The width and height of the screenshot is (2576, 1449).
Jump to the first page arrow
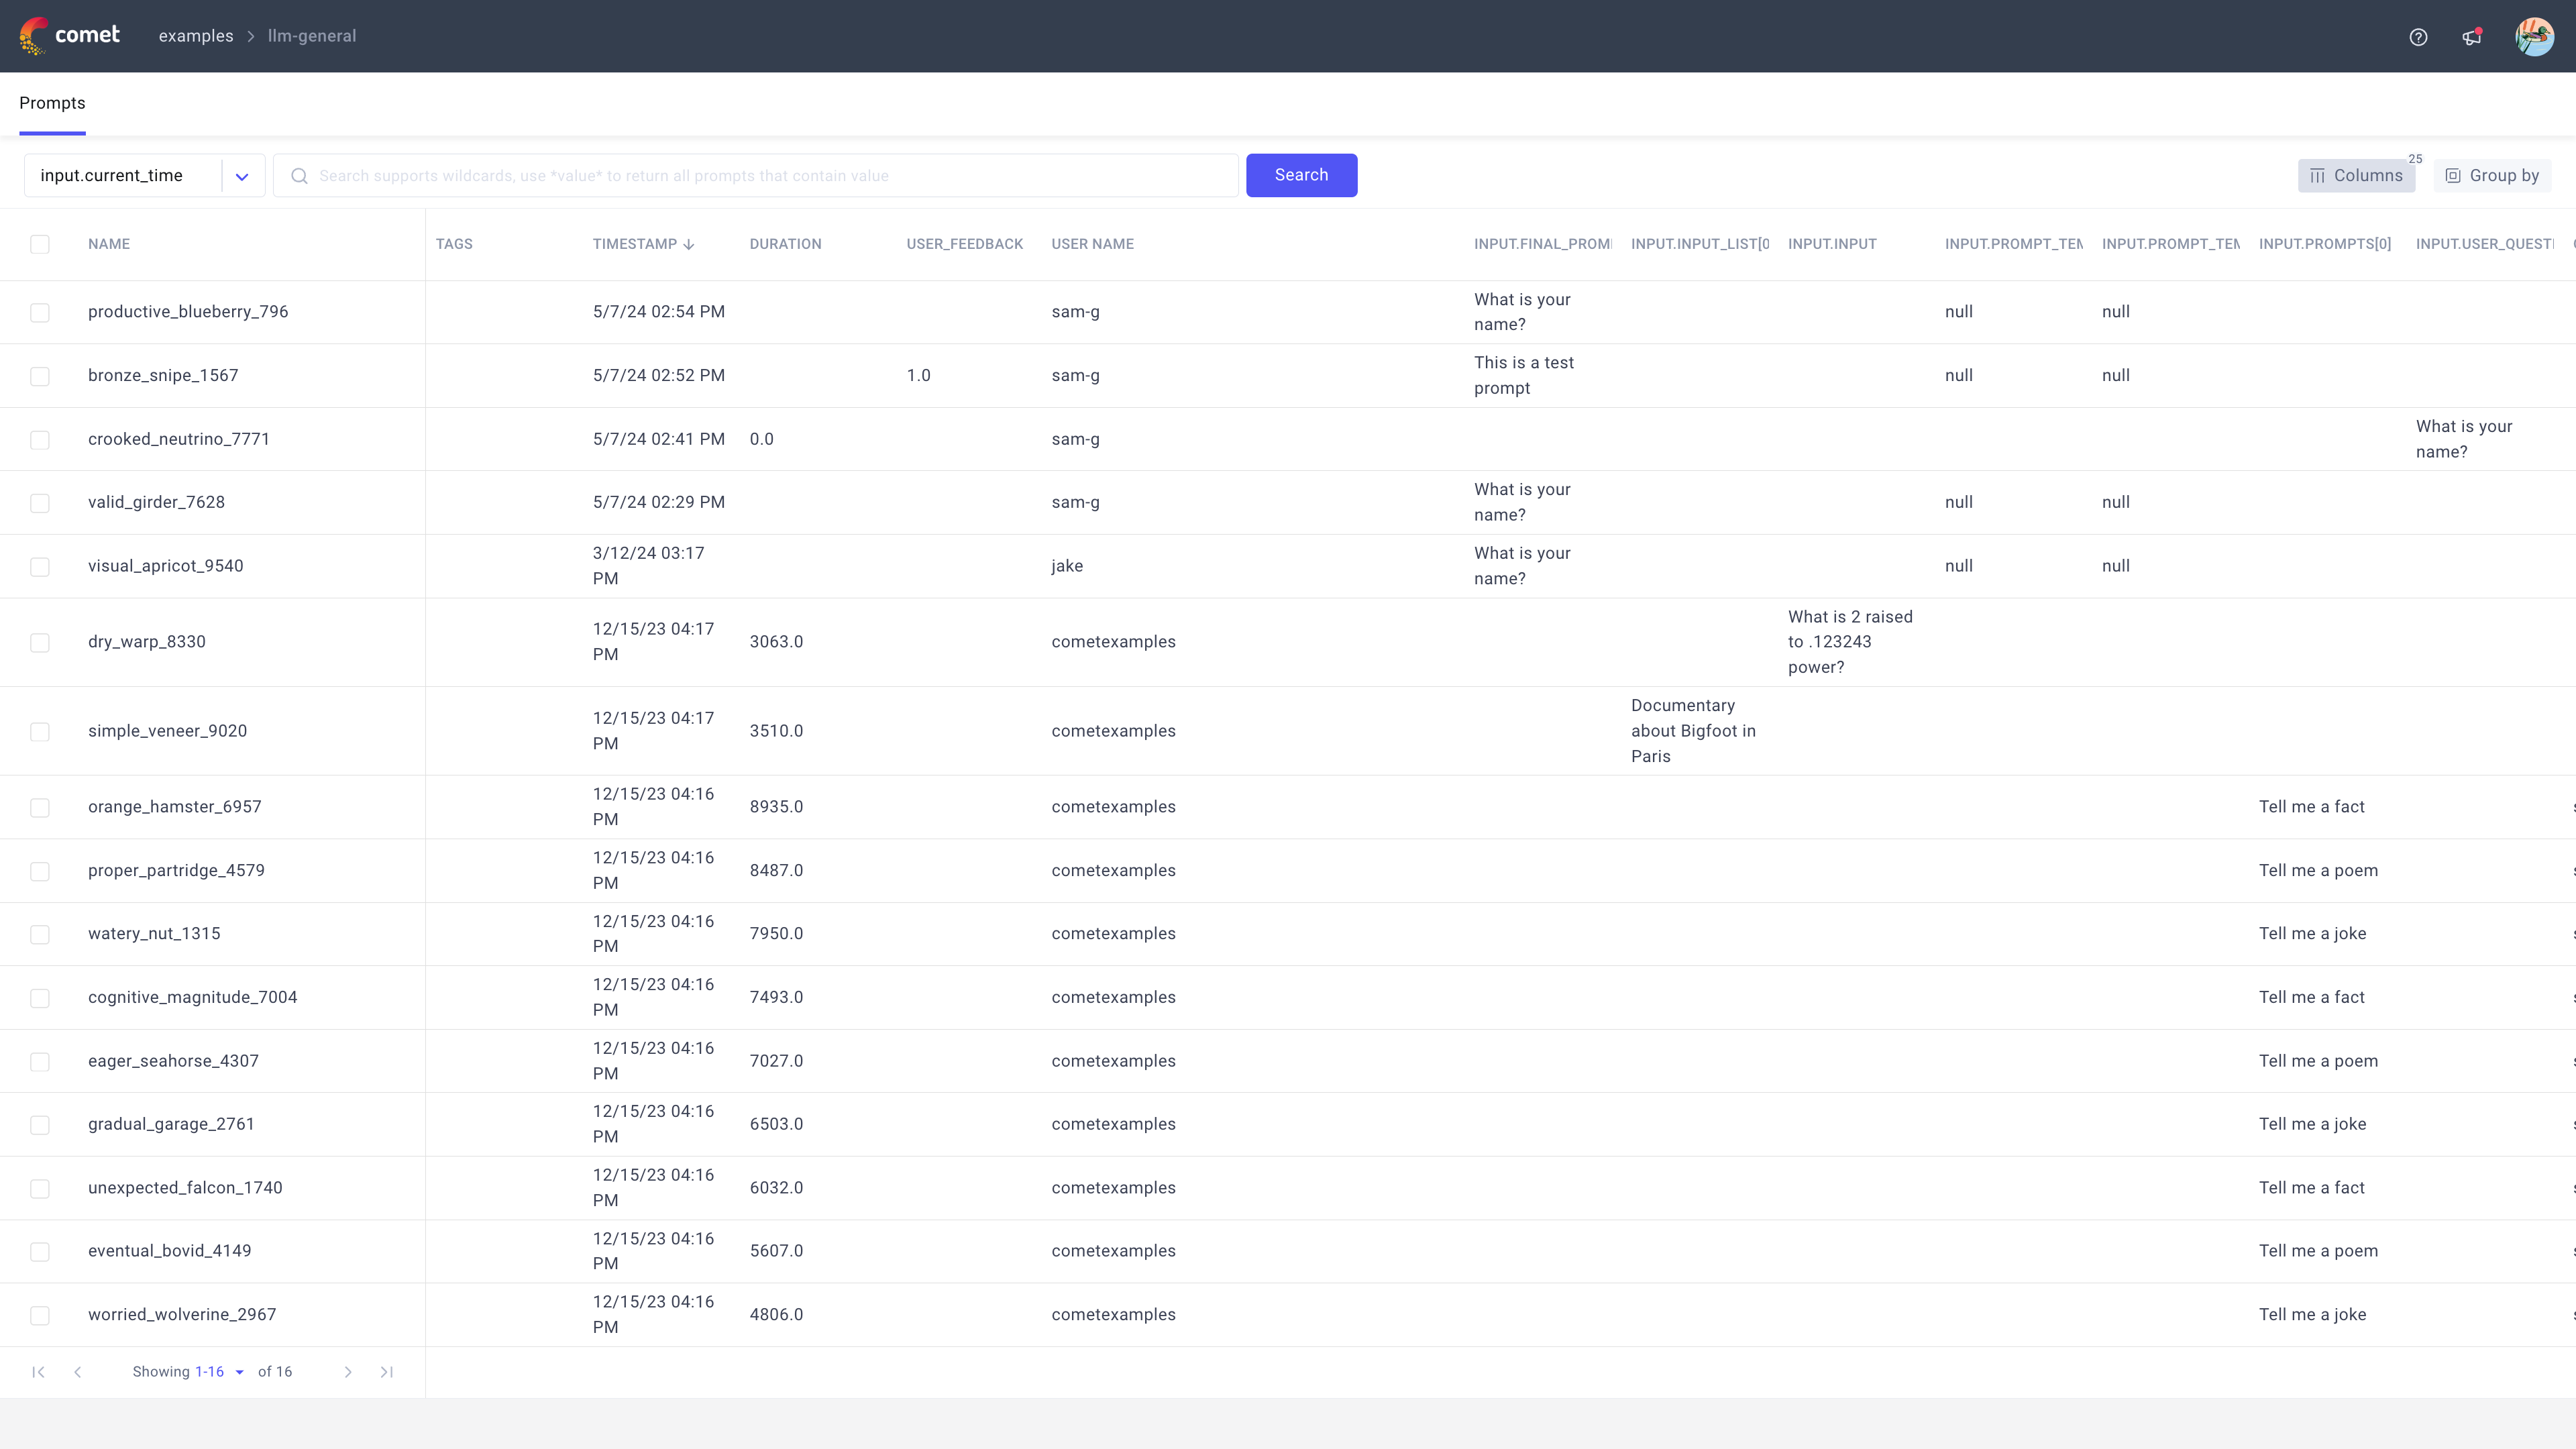point(38,1372)
